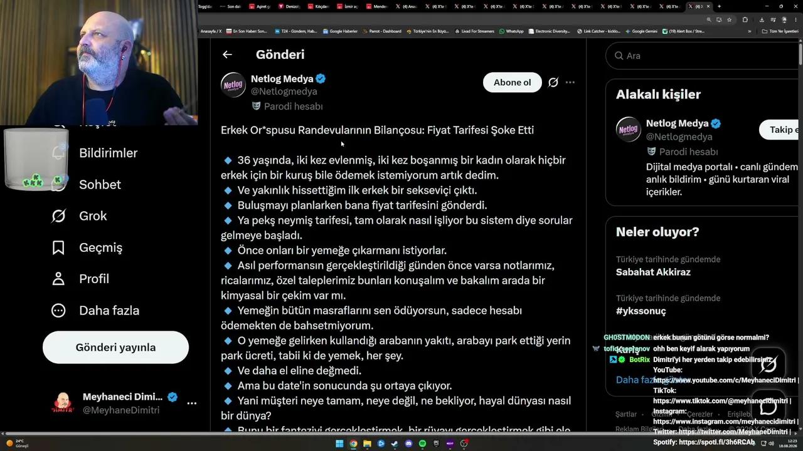803x451 pixels.
Task: Open Chrome from the taskbar
Action: (x=353, y=443)
